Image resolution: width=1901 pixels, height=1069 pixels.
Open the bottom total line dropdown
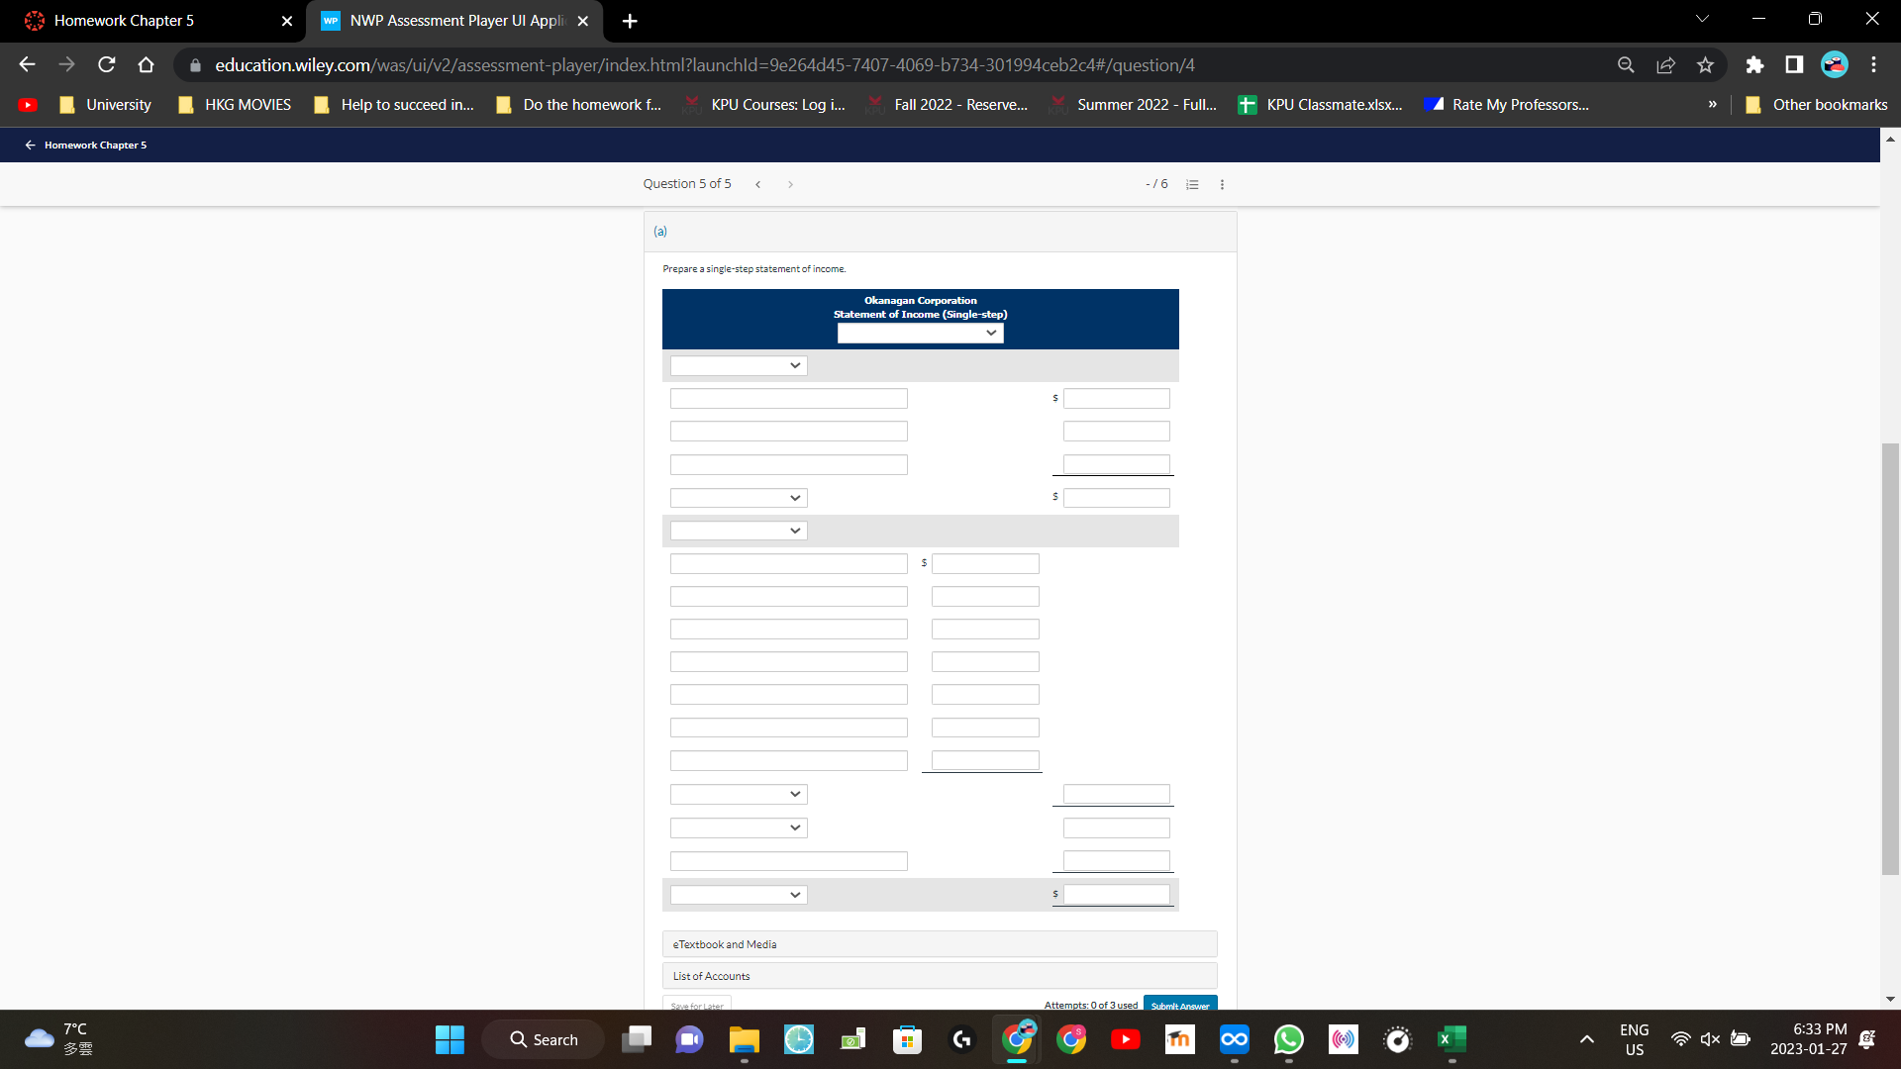click(x=738, y=894)
